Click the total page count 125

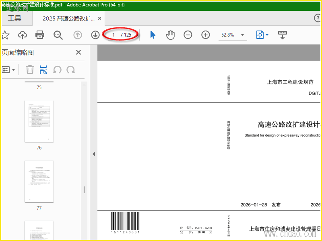128,35
